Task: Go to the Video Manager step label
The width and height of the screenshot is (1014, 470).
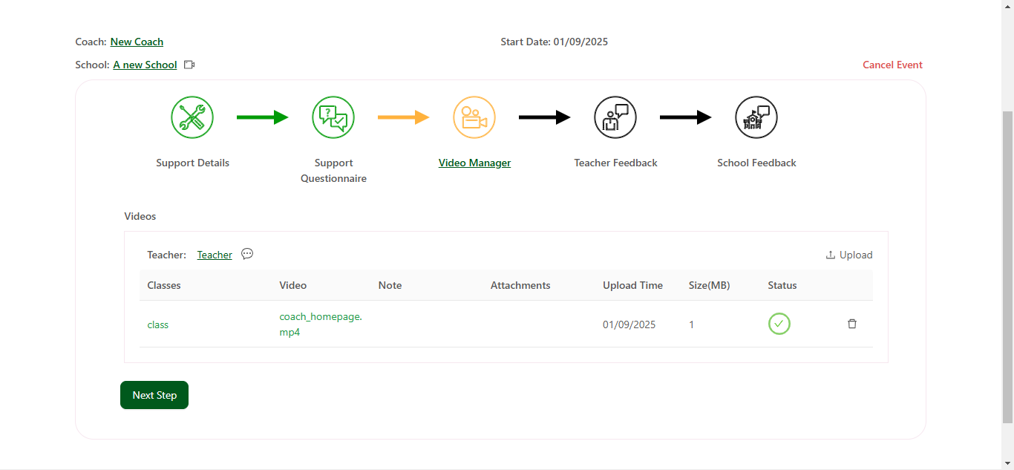Action: [x=474, y=163]
